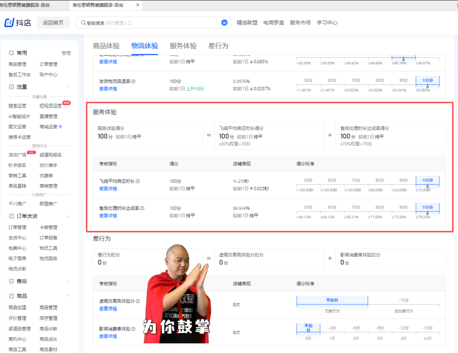
Task: Collapse the 商品 sidebar section
Action: pyautogui.click(x=68, y=296)
